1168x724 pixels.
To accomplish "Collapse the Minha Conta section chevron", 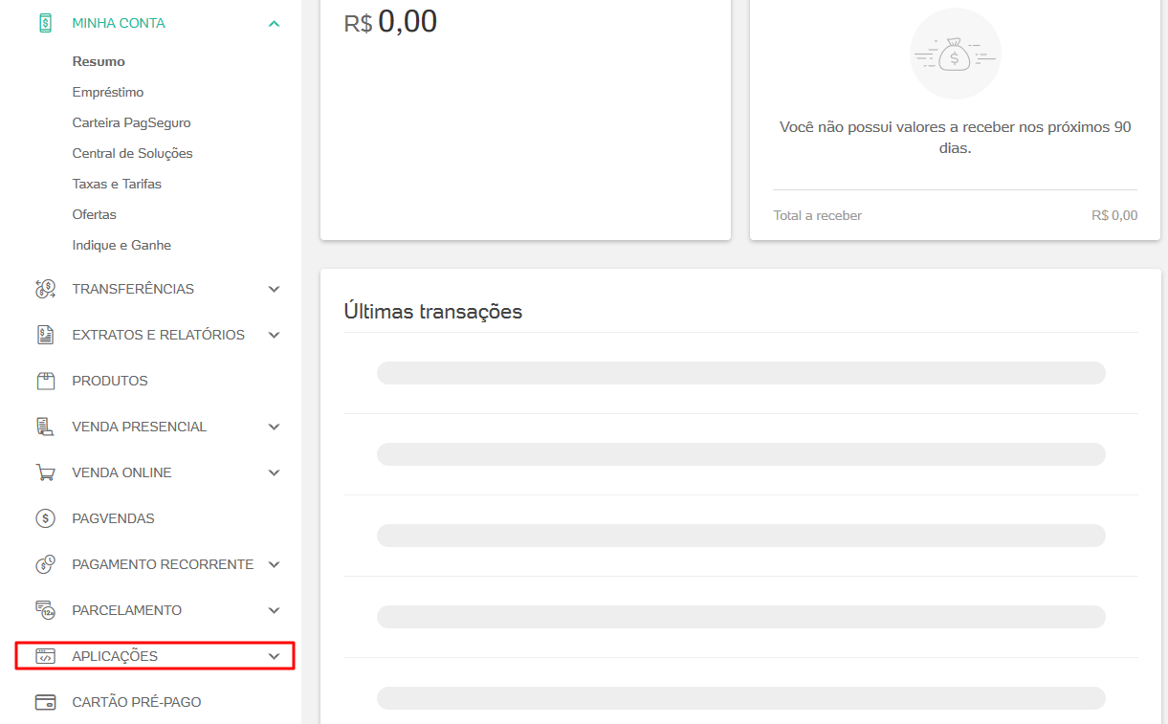I will click(275, 23).
